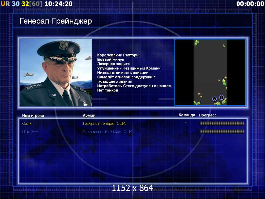
Task: Click team number in Casik's row
Action: [x=186, y=123]
